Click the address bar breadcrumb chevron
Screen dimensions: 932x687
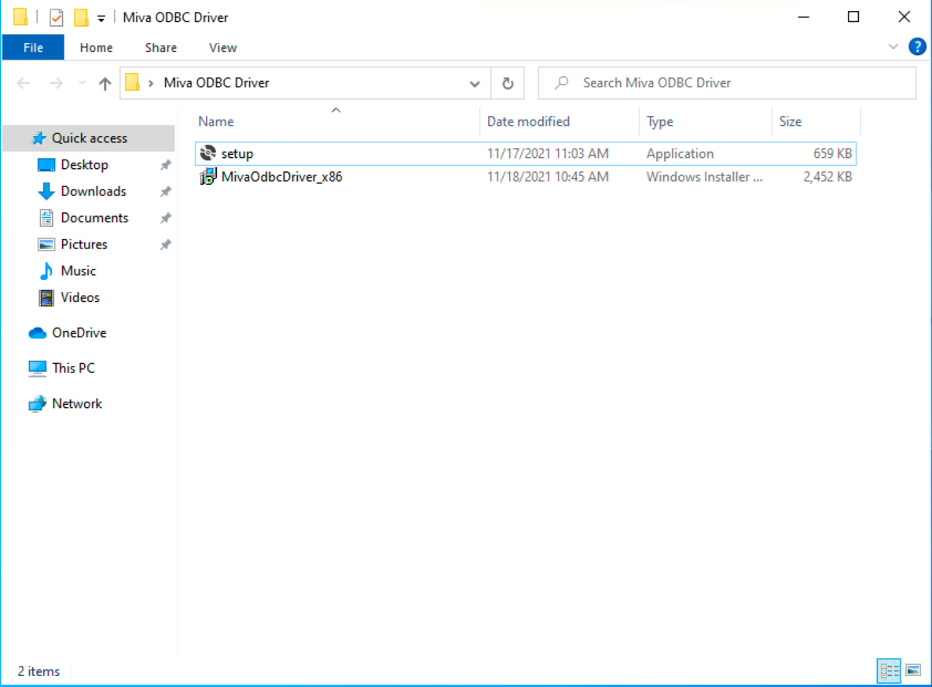coord(151,83)
